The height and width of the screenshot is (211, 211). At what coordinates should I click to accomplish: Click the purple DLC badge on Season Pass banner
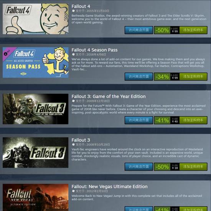pyautogui.click(x=7, y=53)
